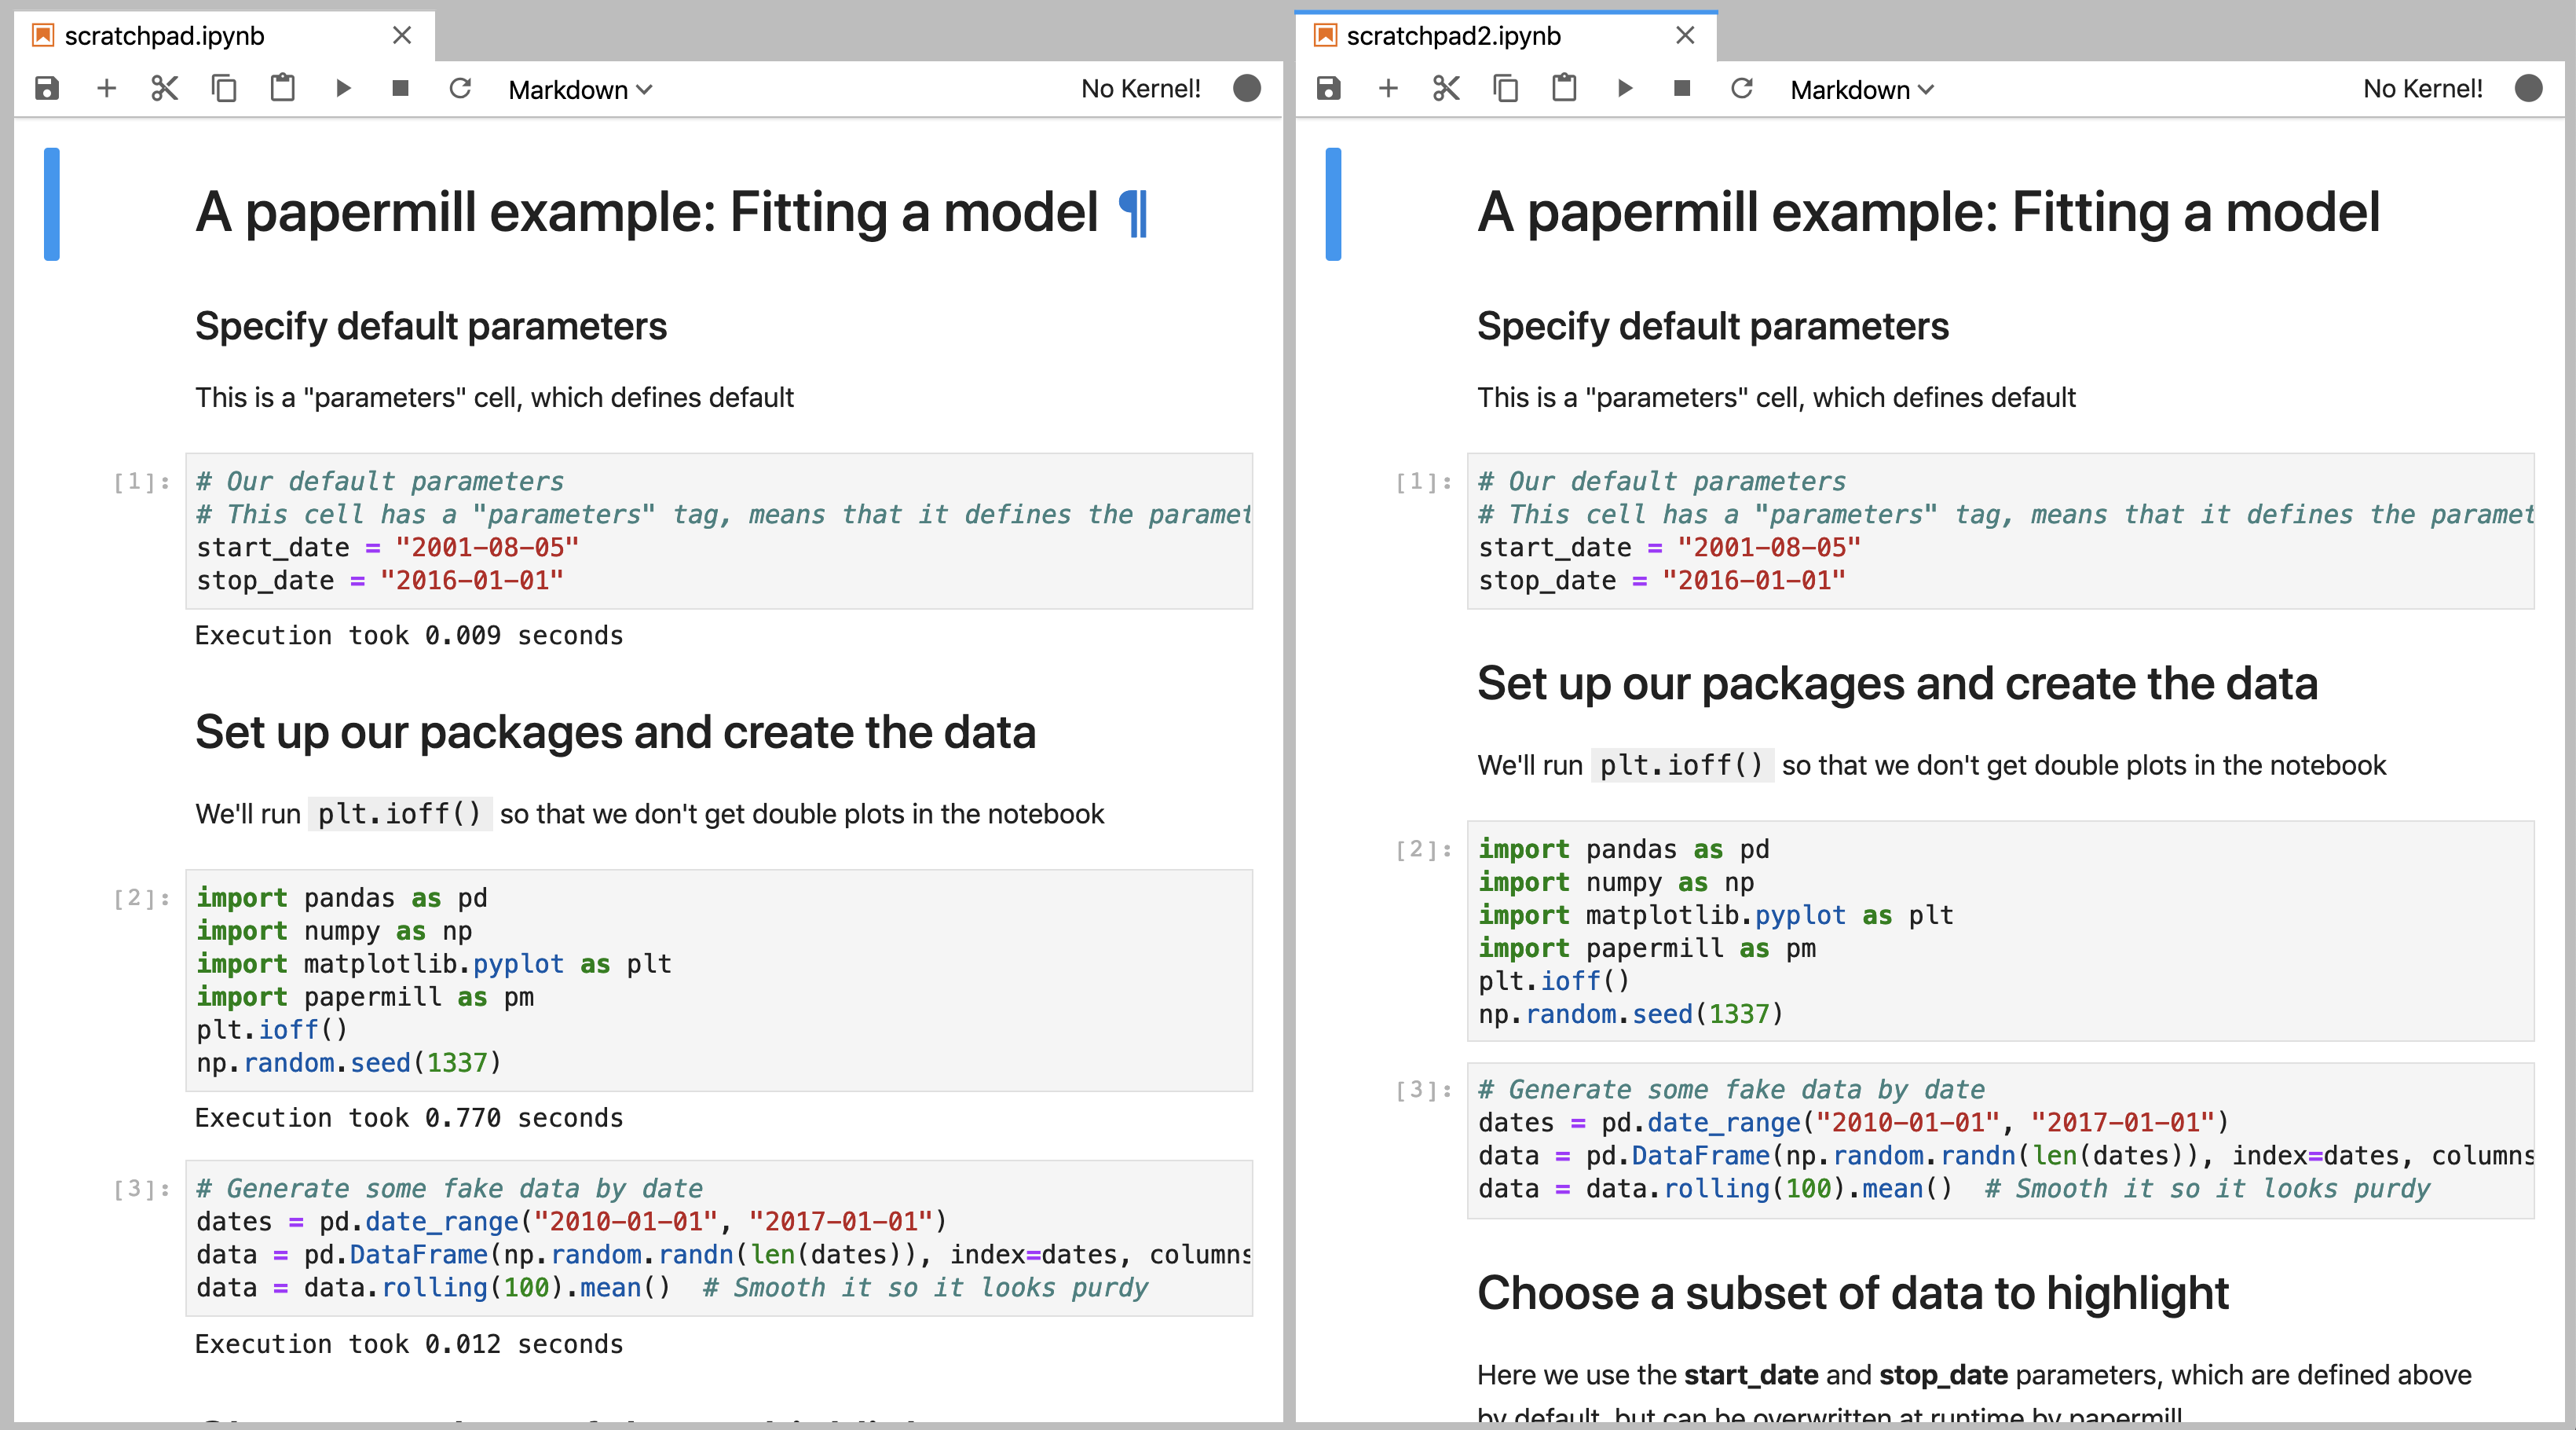The image size is (2576, 1430).
Task: Paste cell in left notebook toolbar
Action: 283,88
